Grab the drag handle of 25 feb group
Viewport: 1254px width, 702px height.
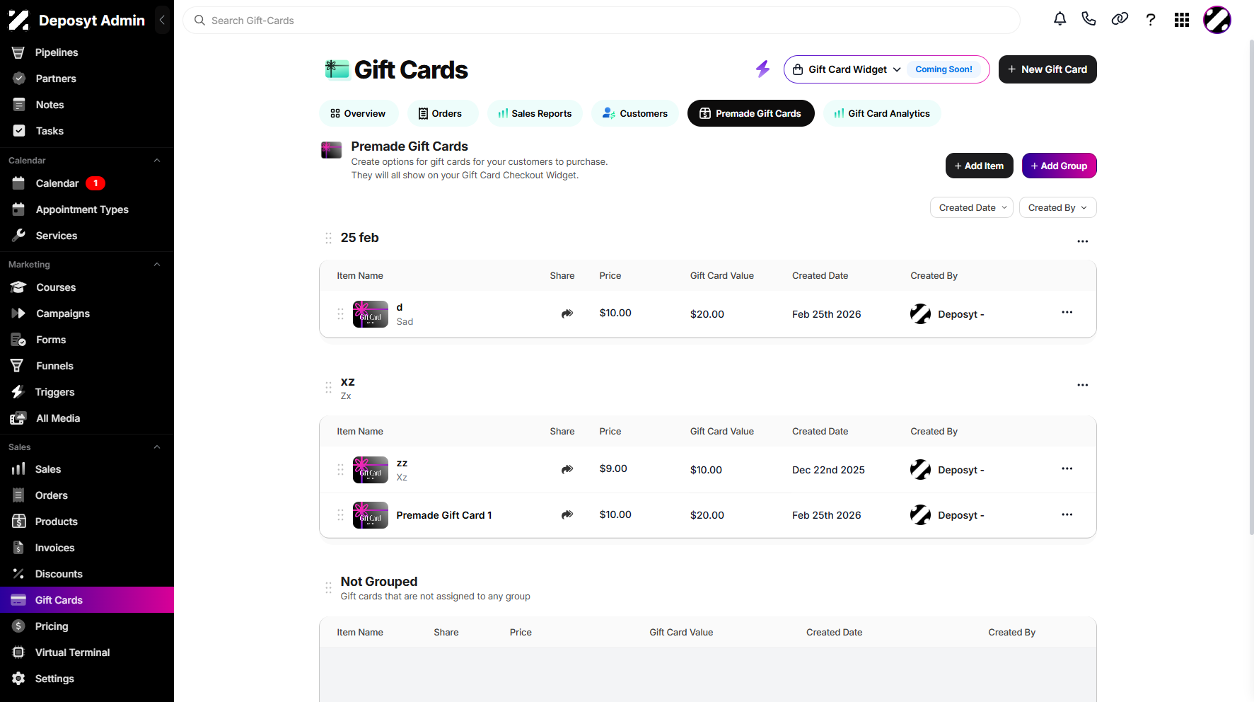click(x=328, y=238)
